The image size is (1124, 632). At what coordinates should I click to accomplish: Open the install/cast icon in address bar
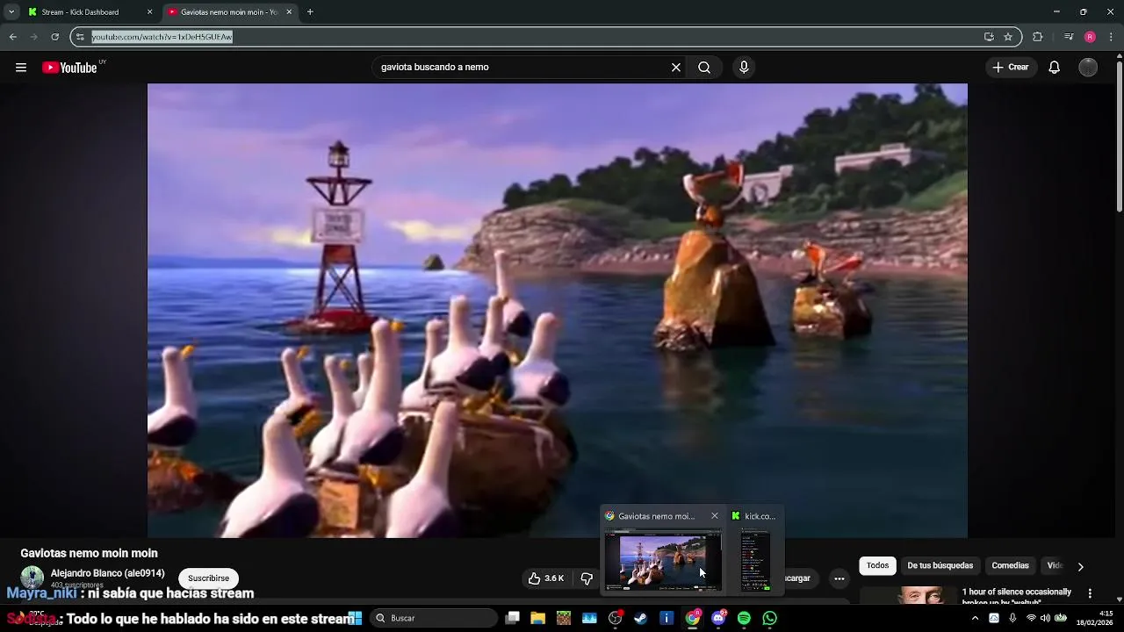(989, 37)
